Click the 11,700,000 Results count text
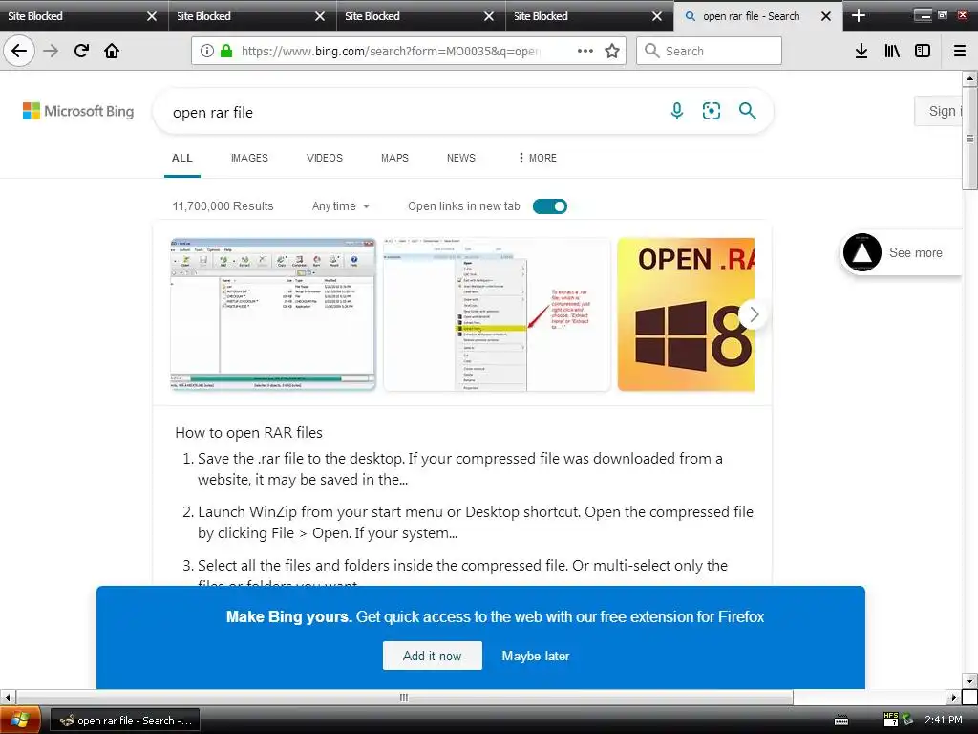Viewport: 978px width, 734px height. (x=223, y=206)
